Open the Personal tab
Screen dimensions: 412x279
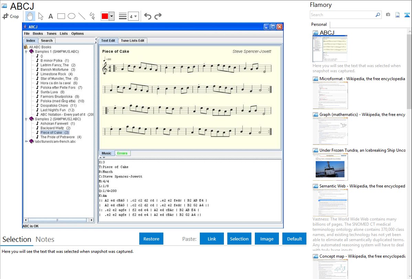(x=319, y=24)
